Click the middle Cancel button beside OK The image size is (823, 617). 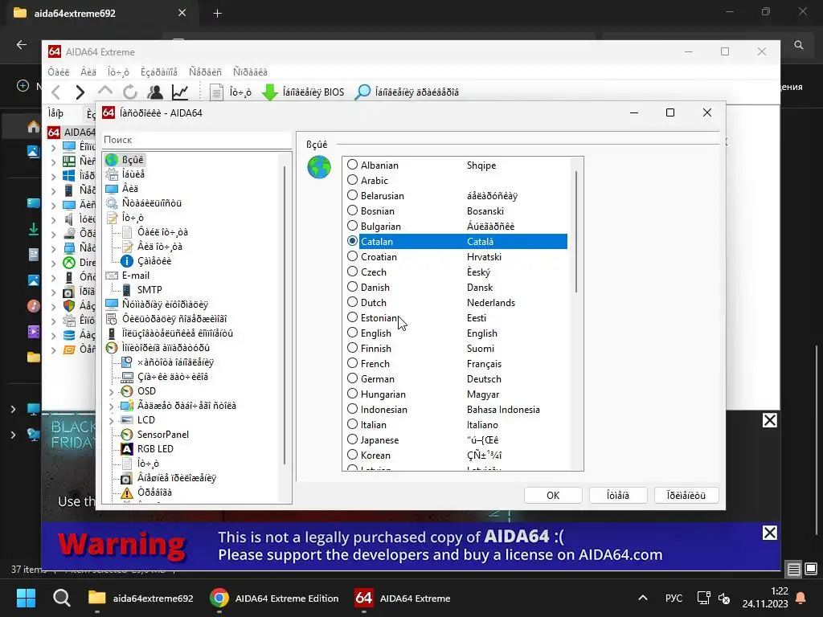[618, 495]
